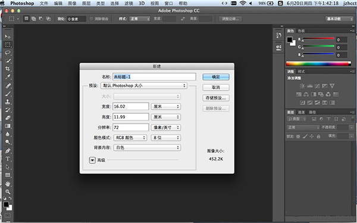Select the Brush tool
357x223 pixels.
(x=8, y=94)
